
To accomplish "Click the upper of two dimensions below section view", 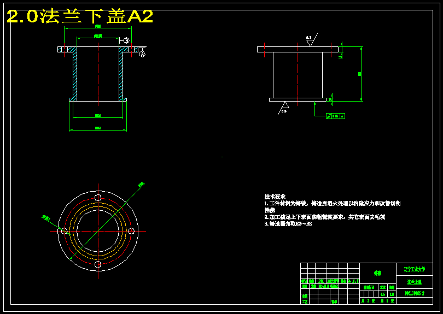I will pyautogui.click(x=98, y=116).
